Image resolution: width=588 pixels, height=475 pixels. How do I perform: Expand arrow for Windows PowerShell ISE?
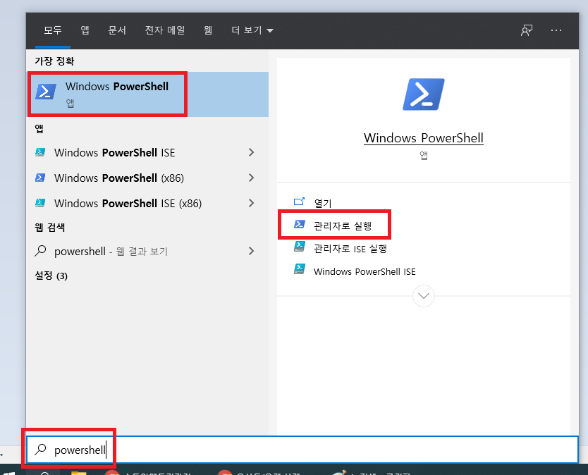click(x=251, y=153)
